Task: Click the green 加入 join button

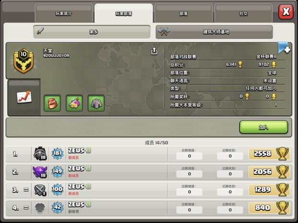Action: pos(263,127)
